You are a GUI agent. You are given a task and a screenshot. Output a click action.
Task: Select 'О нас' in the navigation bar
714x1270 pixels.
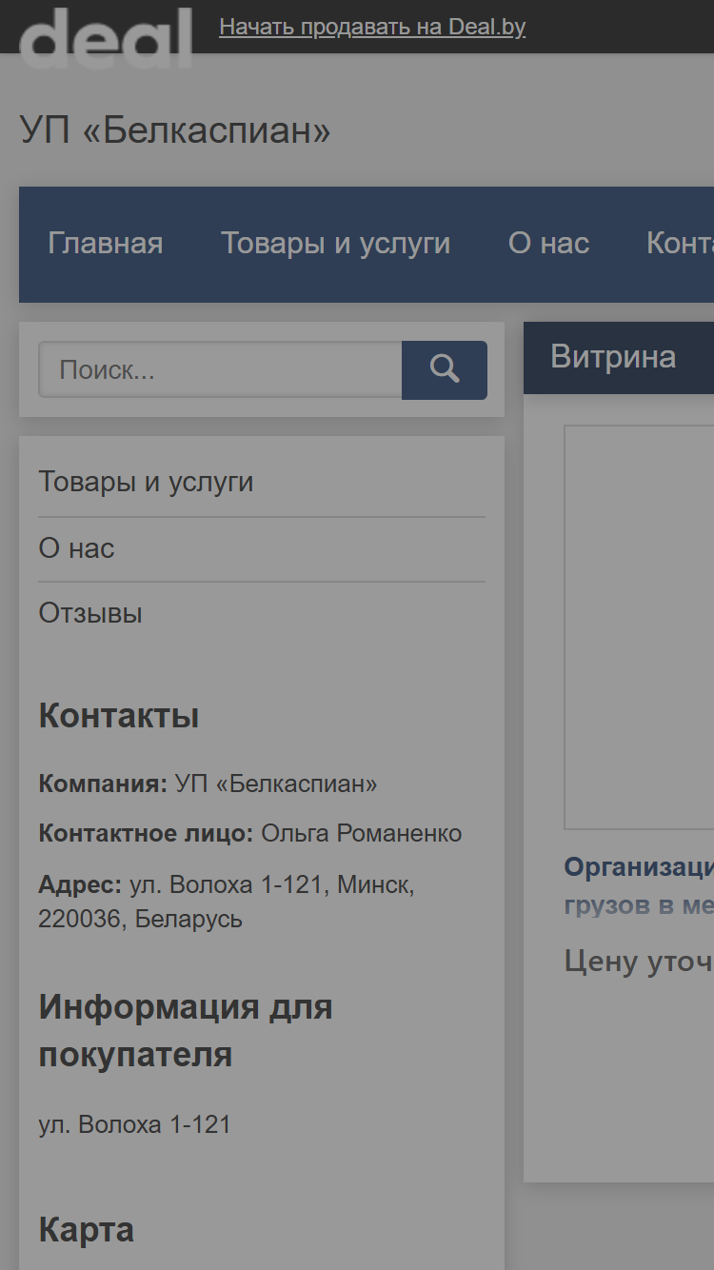(x=549, y=244)
